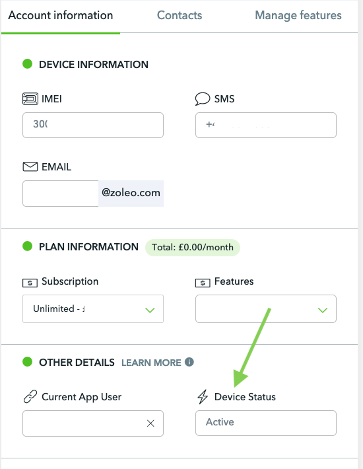Clear the Current App User field

point(150,423)
